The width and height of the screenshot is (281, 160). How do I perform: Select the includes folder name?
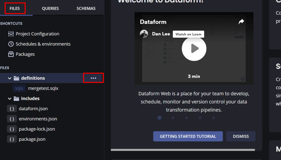tap(30, 98)
